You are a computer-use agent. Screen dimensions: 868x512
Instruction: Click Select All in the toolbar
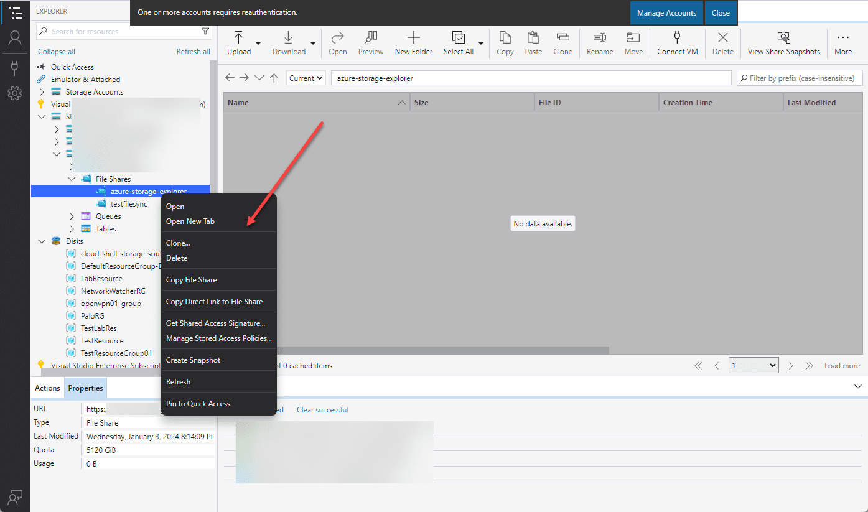[459, 43]
